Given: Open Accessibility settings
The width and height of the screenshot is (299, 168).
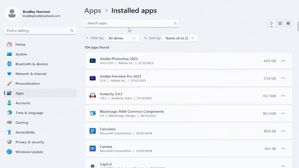Looking at the screenshot, I should coord(41,132).
